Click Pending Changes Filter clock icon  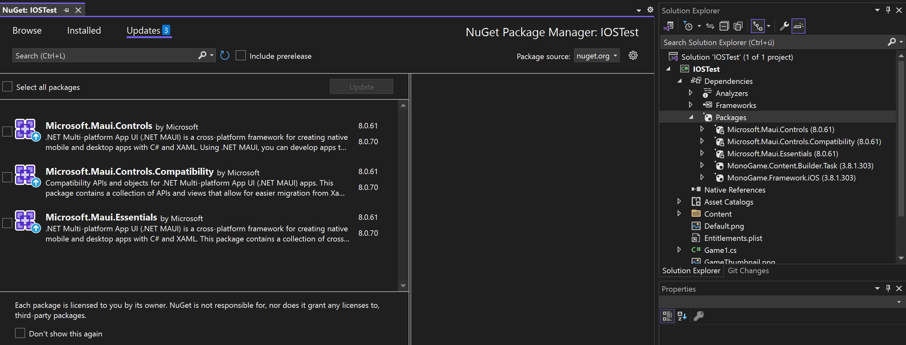688,26
